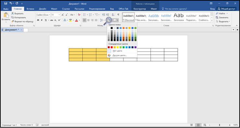Toggle superscript formatting

pos(59,20)
